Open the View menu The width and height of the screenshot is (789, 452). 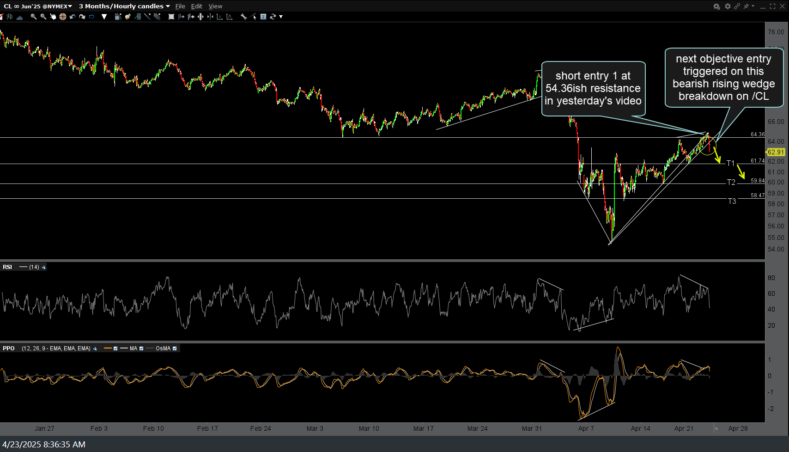point(215,6)
